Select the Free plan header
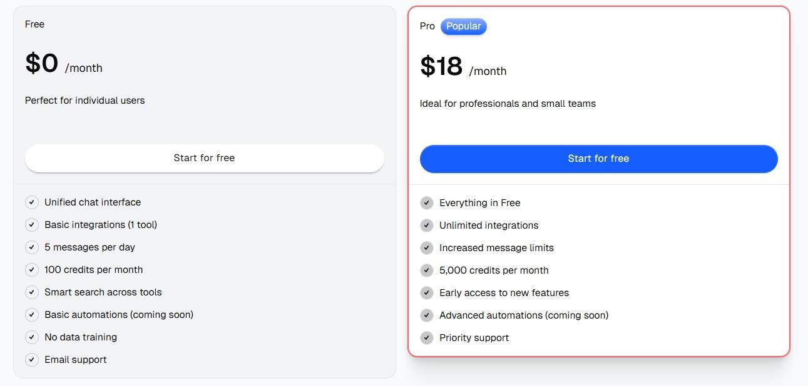 34,24
